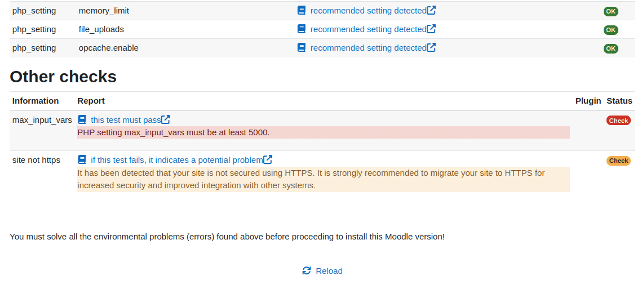Screen dimensions: 642x284
Task: Click external-link icon after 'this test must pass'
Action: (x=166, y=120)
